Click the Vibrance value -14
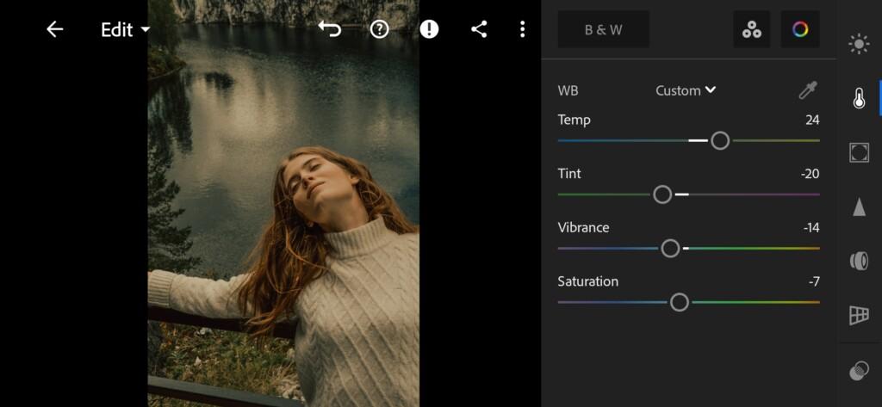 [x=811, y=228]
